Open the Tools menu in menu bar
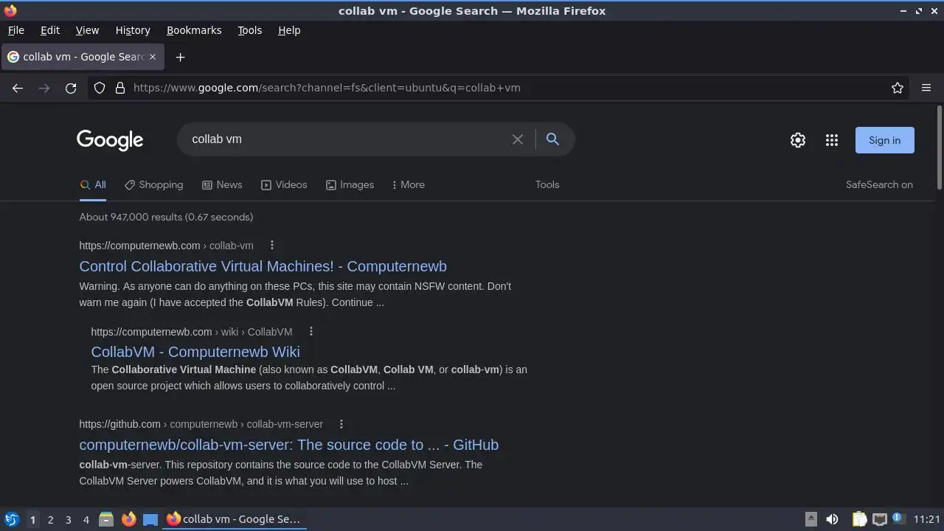The width and height of the screenshot is (944, 531). [x=249, y=30]
